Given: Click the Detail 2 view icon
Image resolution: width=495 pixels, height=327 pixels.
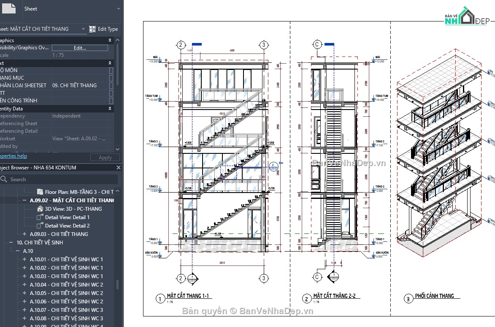Looking at the screenshot, I should [x=40, y=225].
